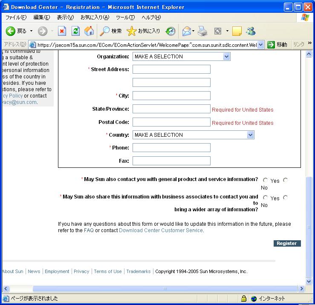Click the Phone input field
315x305 pixels.
point(171,148)
